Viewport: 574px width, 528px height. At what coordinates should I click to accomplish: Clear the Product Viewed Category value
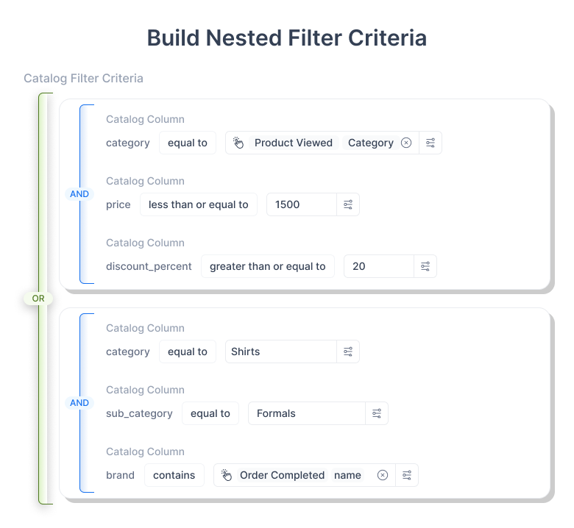tap(406, 143)
